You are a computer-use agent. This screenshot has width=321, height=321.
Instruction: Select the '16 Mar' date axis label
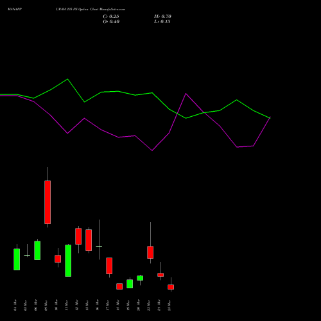98,305
